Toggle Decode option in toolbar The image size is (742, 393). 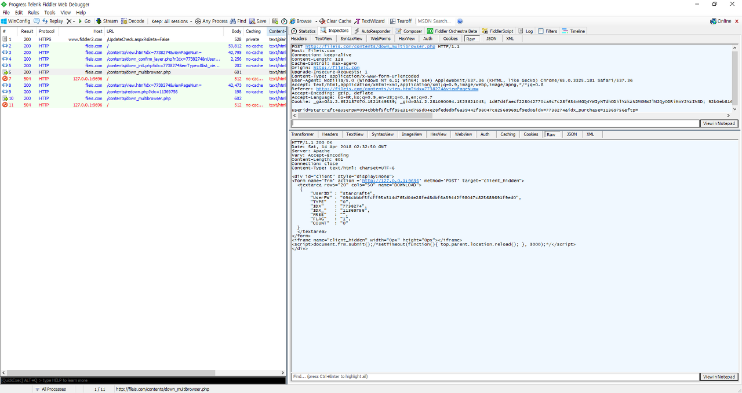tap(133, 21)
